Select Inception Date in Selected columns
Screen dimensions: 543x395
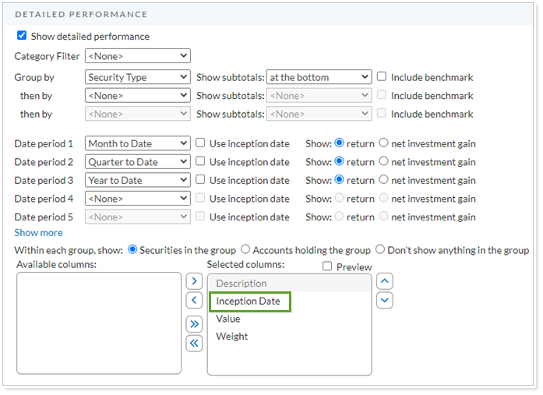[249, 302]
